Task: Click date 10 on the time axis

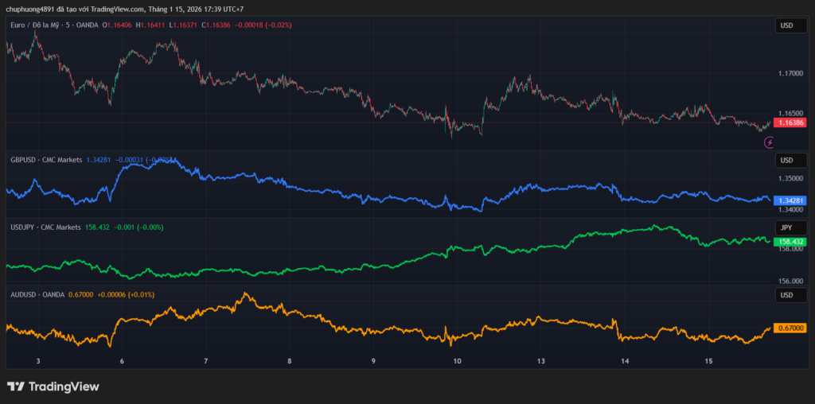Action: [x=457, y=361]
